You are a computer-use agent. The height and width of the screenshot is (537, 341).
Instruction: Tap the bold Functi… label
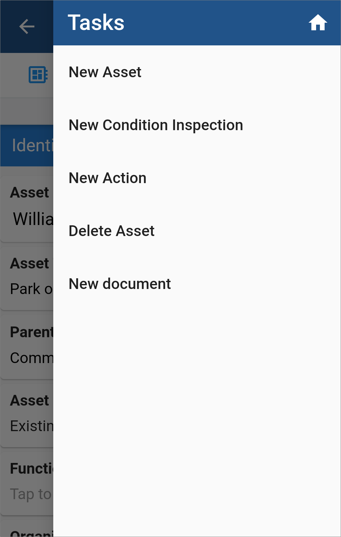coord(32,468)
